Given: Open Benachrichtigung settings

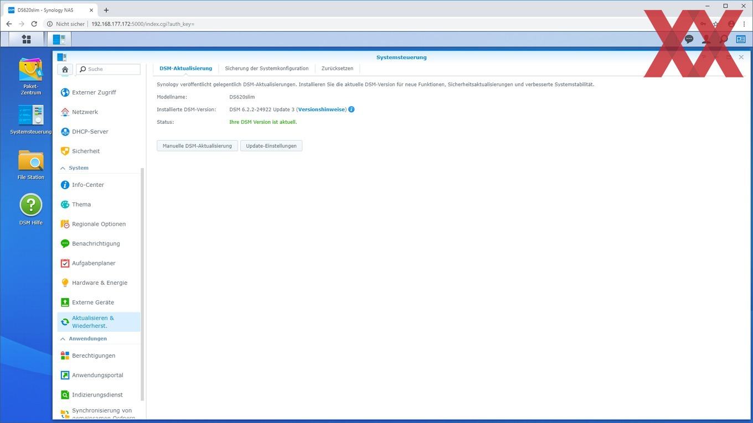Looking at the screenshot, I should (x=99, y=243).
